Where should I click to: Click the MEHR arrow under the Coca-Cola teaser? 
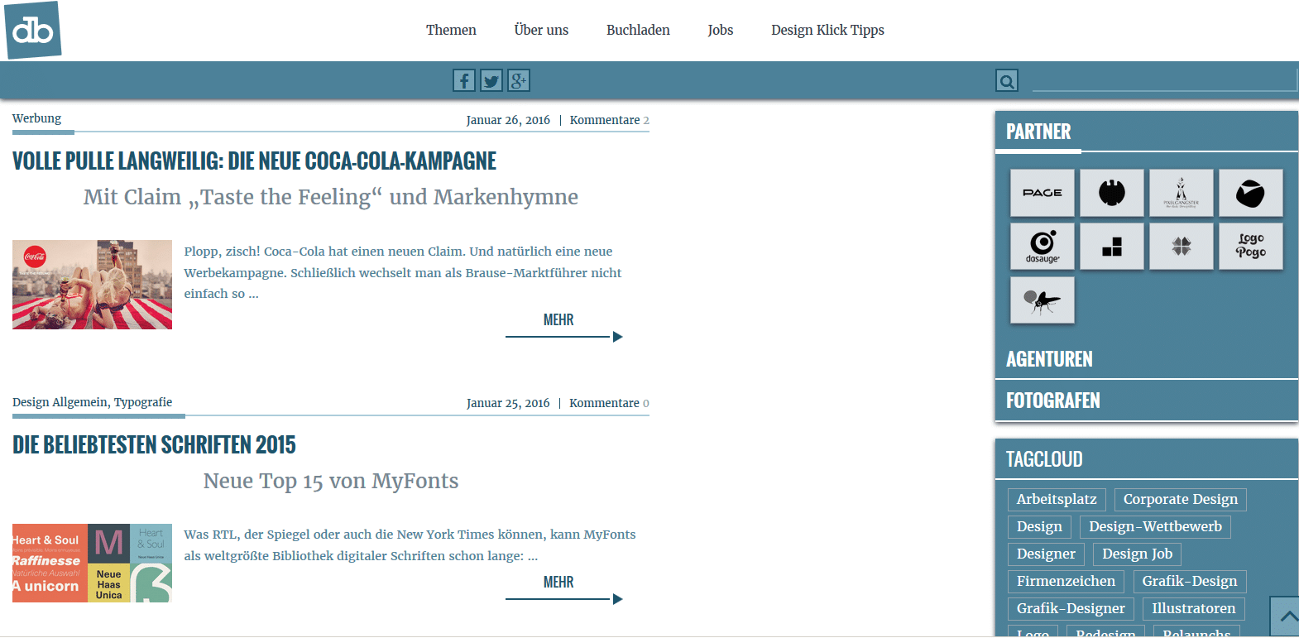click(x=564, y=337)
